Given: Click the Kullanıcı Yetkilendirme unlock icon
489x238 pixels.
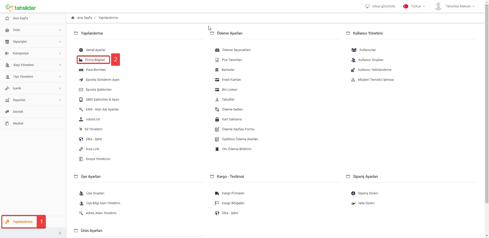Looking at the screenshot, I should tap(353, 70).
